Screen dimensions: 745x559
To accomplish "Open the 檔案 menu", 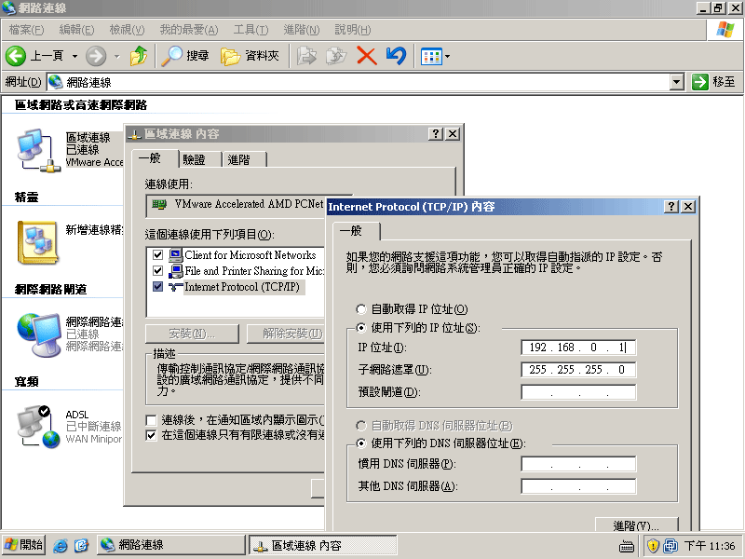I will (x=26, y=30).
